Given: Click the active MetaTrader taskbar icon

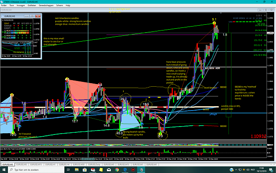Looking at the screenshot, I should pos(141,169).
